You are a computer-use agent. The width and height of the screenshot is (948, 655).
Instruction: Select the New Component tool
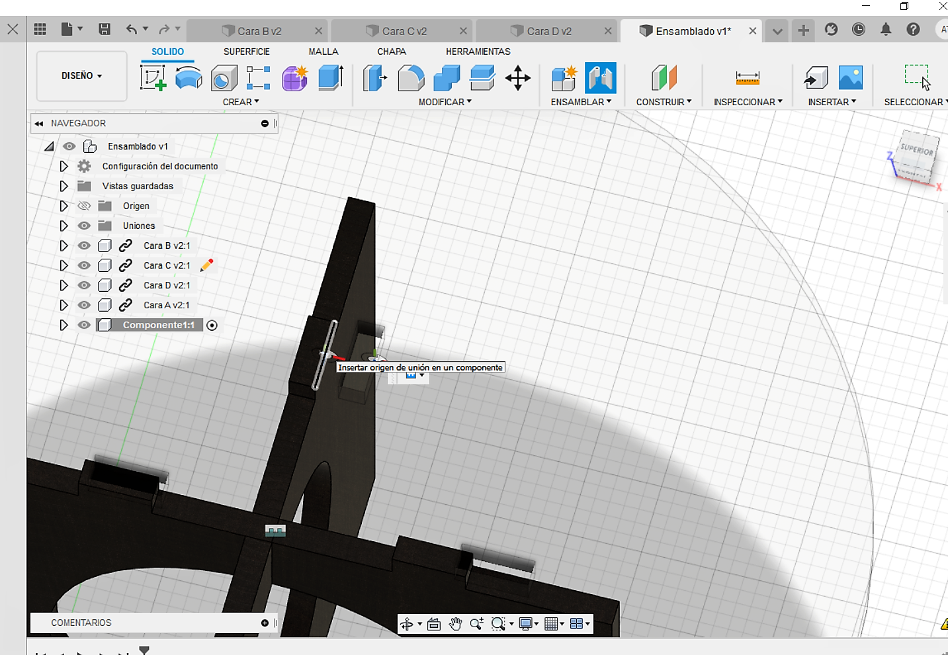click(564, 78)
